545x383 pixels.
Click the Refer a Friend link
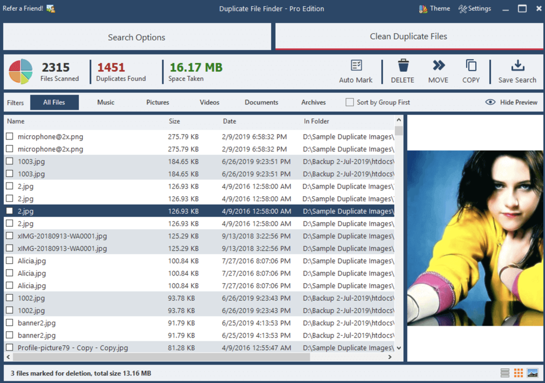[x=25, y=8]
